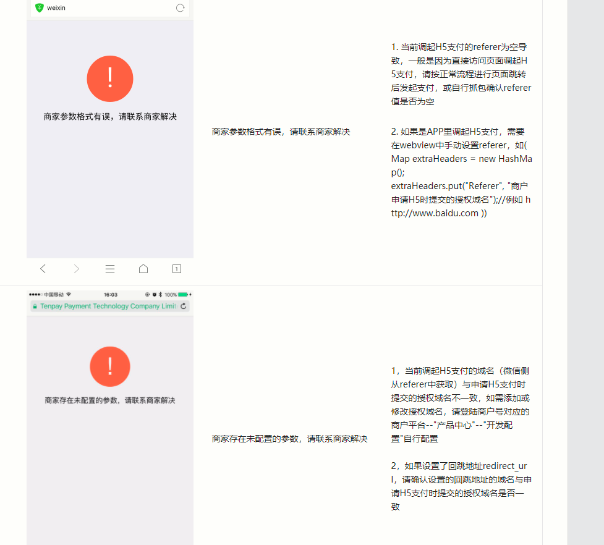The width and height of the screenshot is (604, 545).
Task: Click the green weixin shield icon
Action: pos(40,7)
